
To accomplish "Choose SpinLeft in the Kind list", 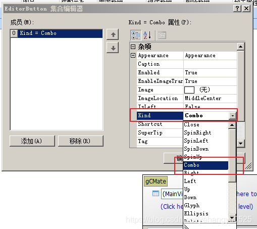I will click(205, 141).
